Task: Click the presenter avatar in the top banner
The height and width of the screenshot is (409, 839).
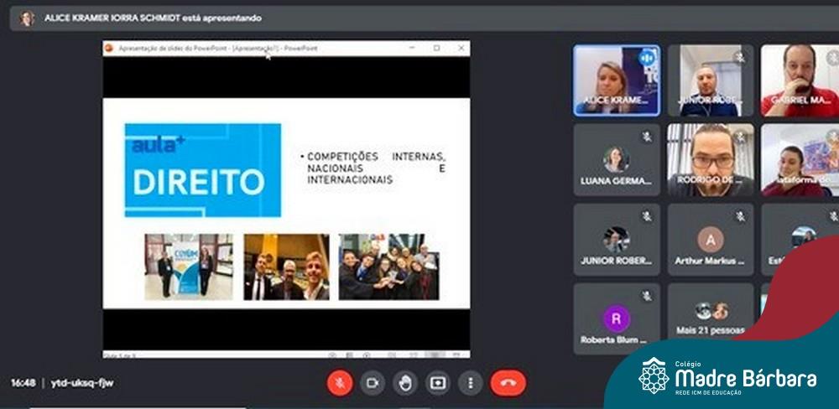Action: pos(26,18)
